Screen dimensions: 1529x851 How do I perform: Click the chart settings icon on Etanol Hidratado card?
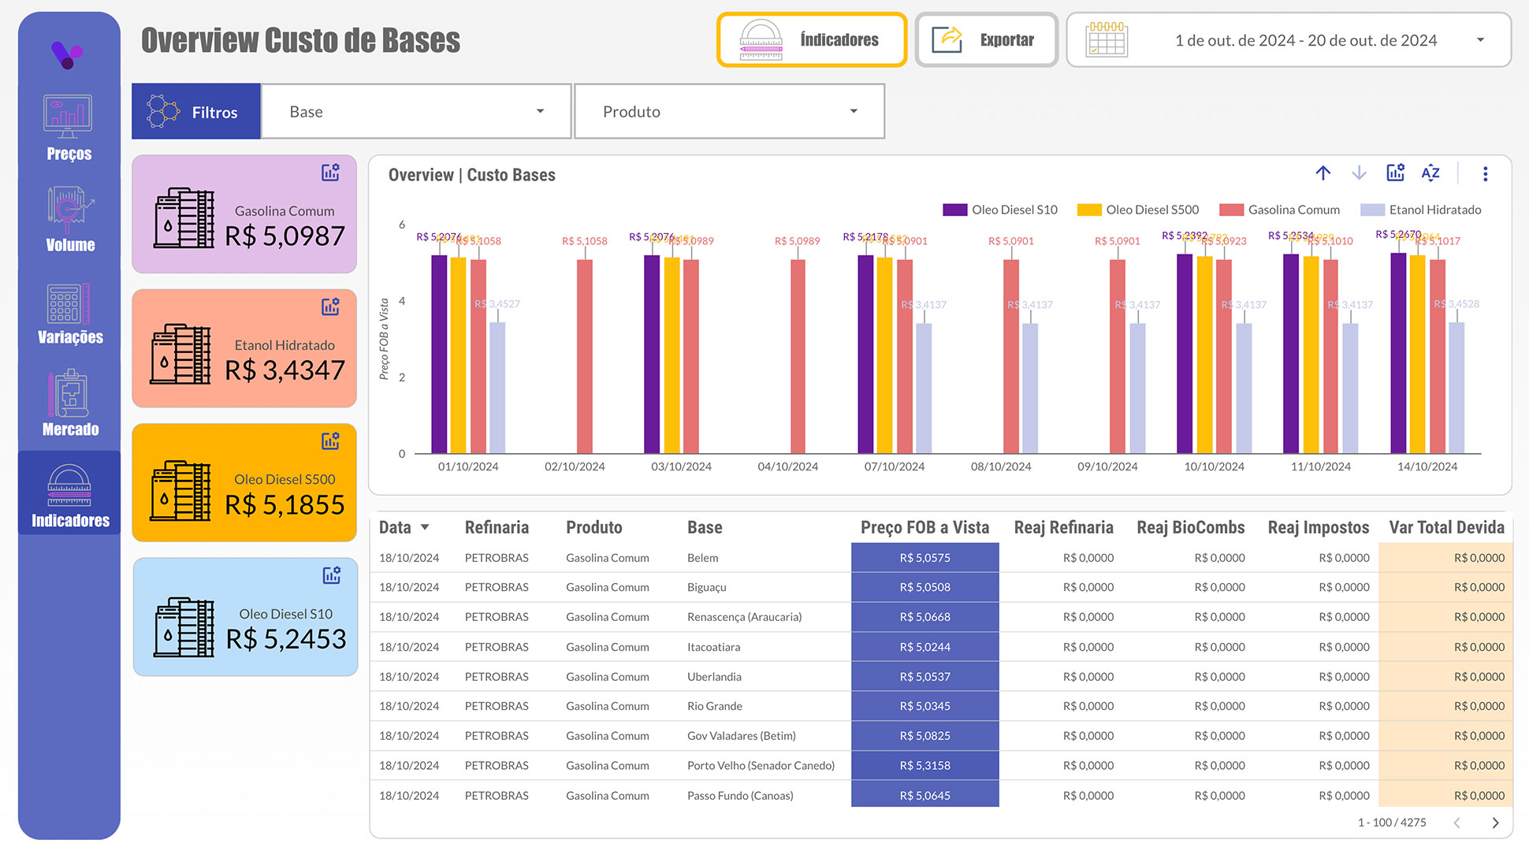click(330, 307)
